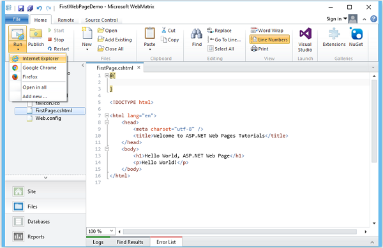The height and width of the screenshot is (248, 383).
Task: Collapse the head block on line 8
Action: click(x=107, y=122)
